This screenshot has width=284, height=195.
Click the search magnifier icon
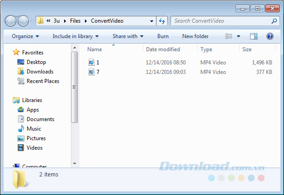click(274, 21)
